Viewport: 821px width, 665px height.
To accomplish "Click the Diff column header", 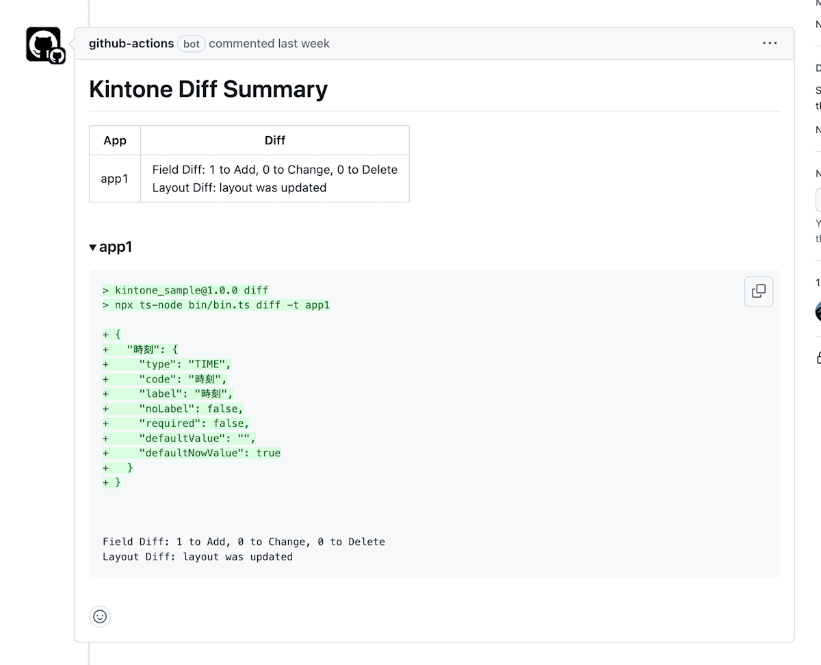I will (x=275, y=140).
